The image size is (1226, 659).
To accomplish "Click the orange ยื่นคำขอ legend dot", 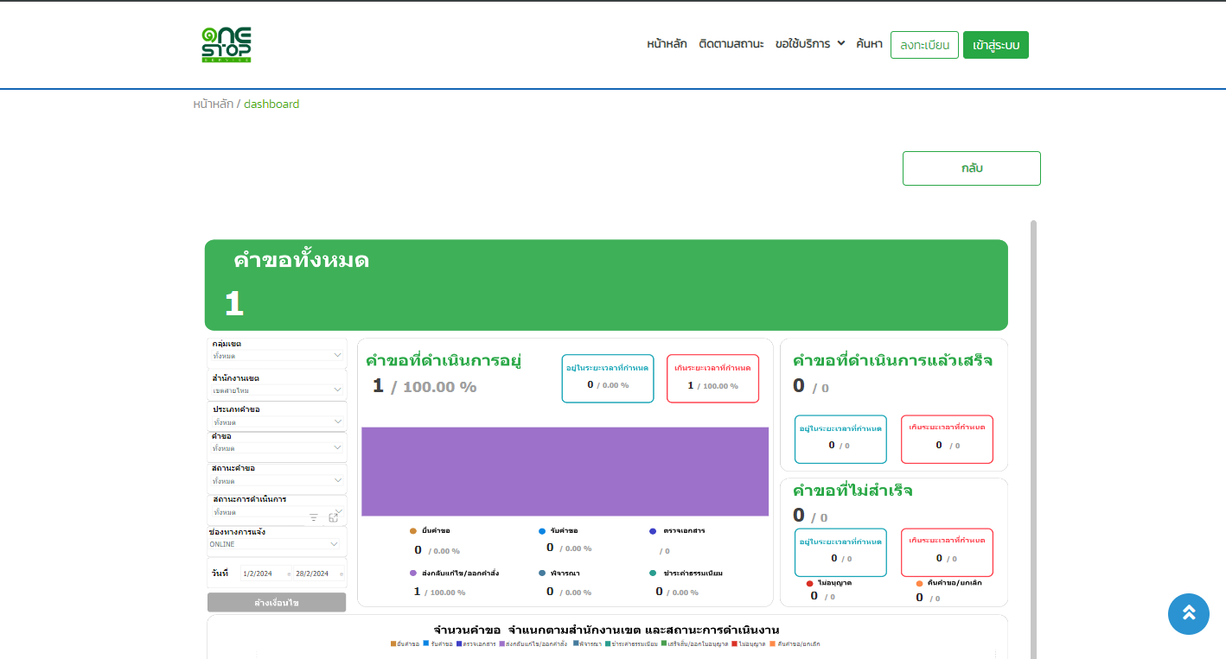I will tap(413, 531).
